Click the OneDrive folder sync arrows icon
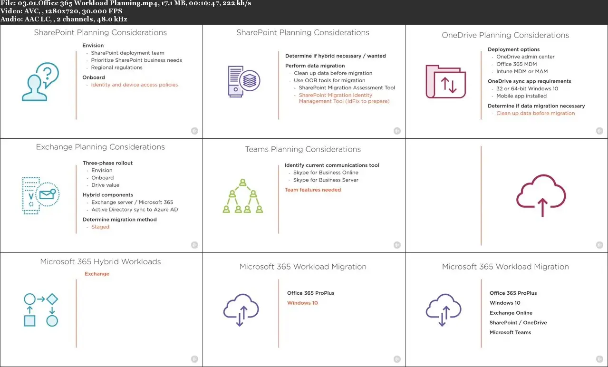This screenshot has height=367, width=608. pyautogui.click(x=445, y=82)
